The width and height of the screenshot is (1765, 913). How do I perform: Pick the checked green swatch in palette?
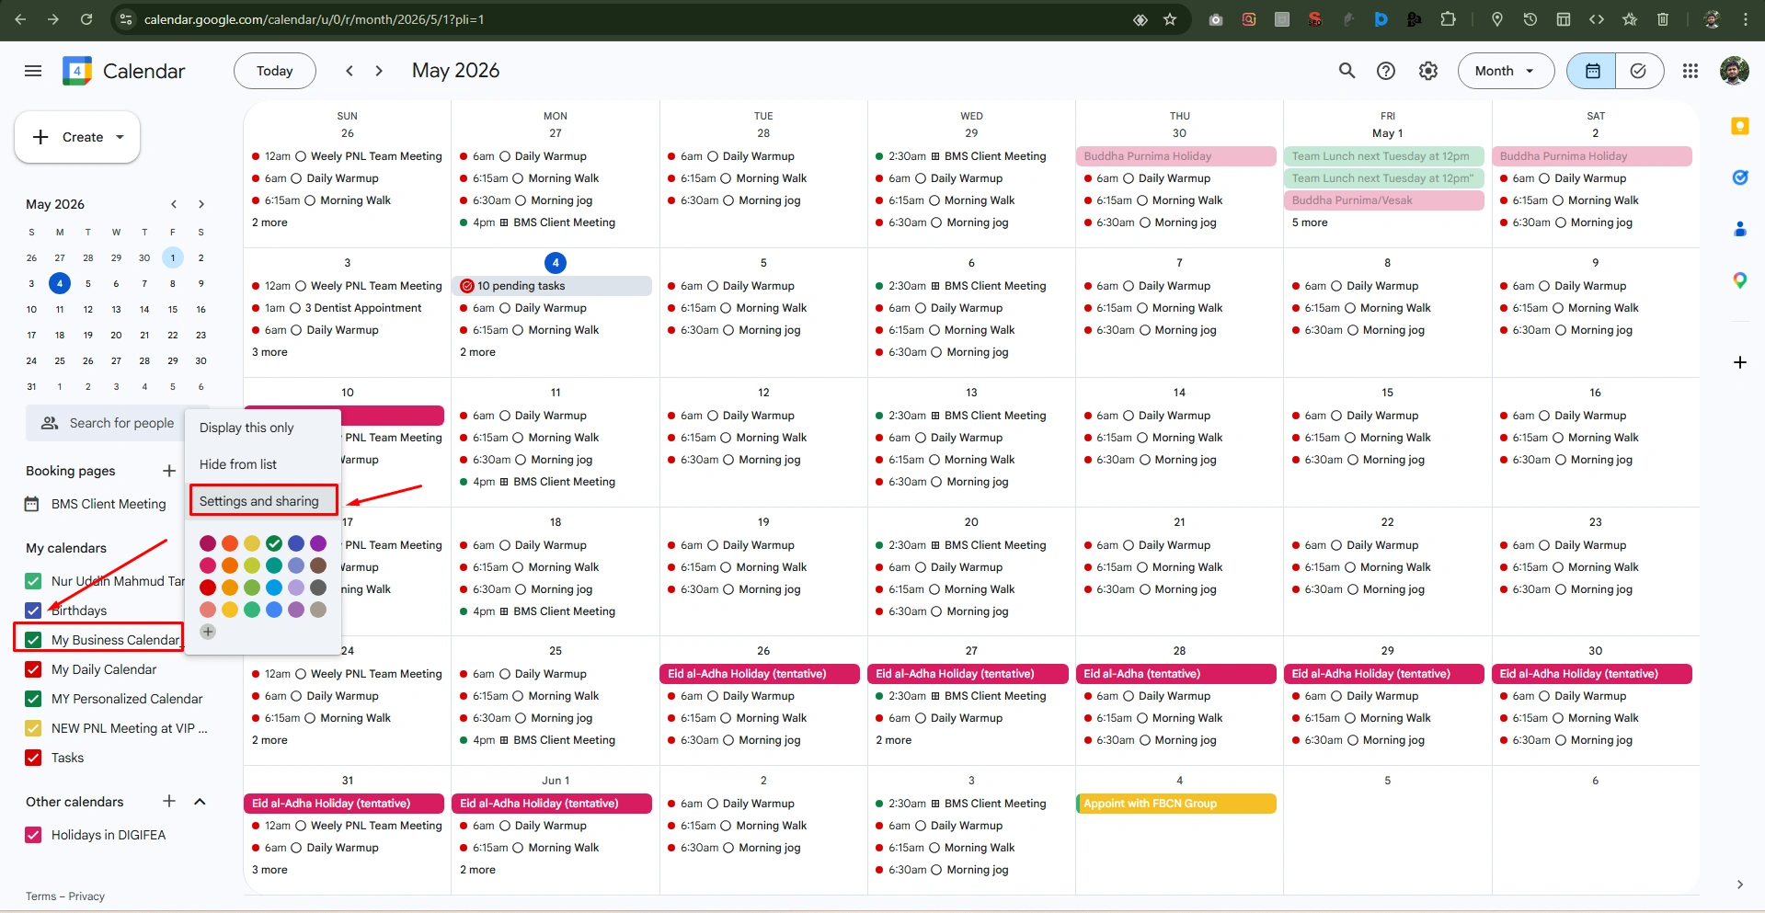tap(274, 543)
